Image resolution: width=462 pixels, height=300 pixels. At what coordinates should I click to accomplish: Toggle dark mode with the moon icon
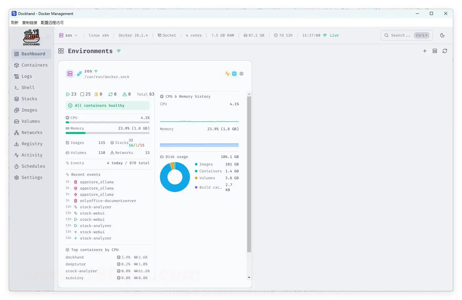[x=442, y=35]
